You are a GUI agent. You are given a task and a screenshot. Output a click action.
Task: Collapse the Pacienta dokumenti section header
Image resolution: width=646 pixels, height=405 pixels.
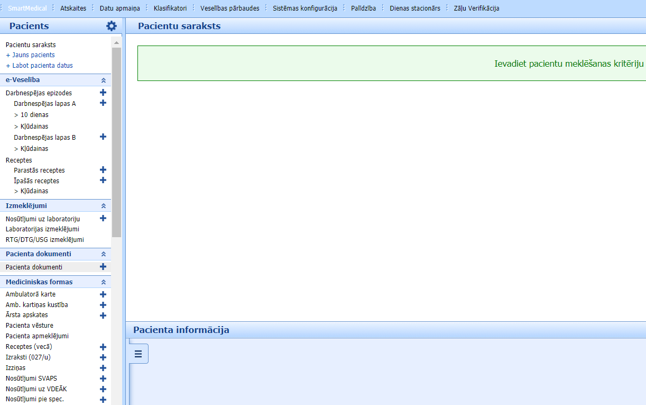pos(104,255)
